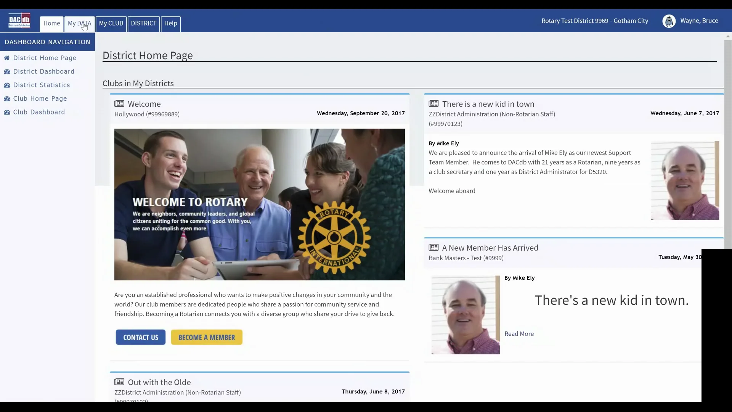Open District Statistics from navigation
This screenshot has width=732, height=412.
[x=42, y=85]
